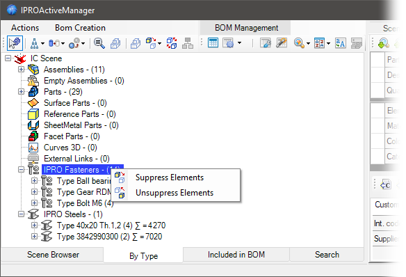The image size is (406, 277).
Task: Click the gray table layout icon
Action: [x=357, y=43]
